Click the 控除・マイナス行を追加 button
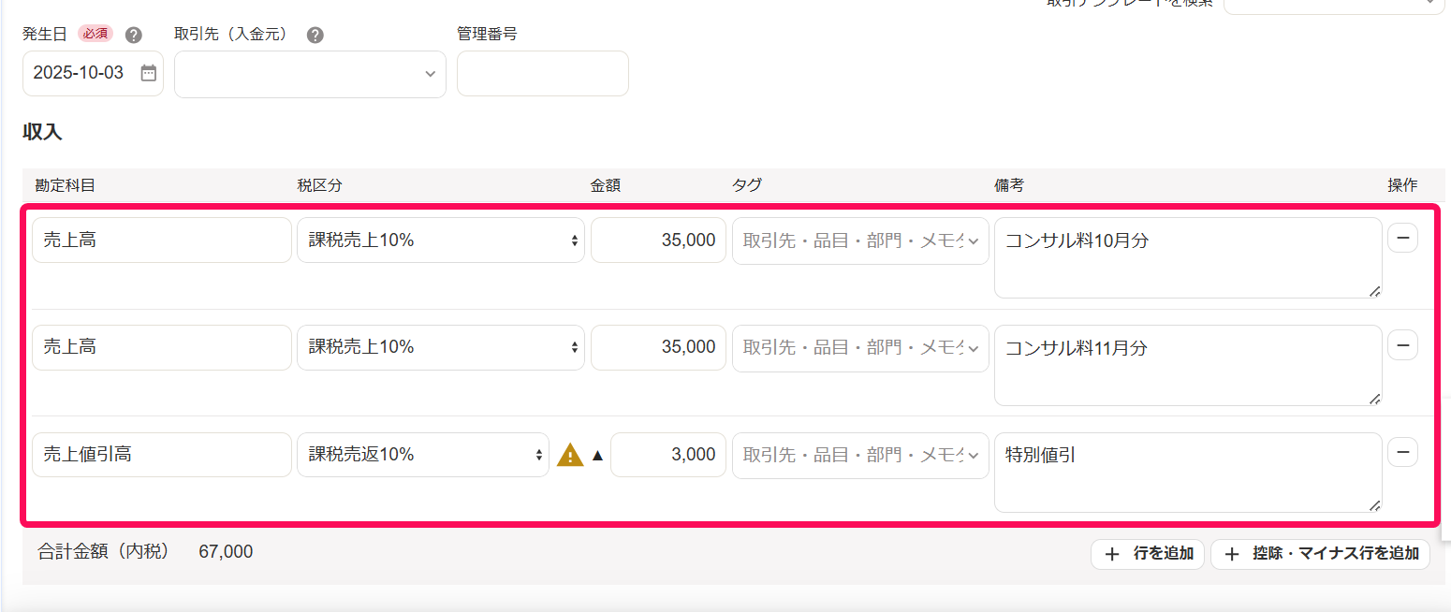This screenshot has width=1451, height=612. (1320, 554)
